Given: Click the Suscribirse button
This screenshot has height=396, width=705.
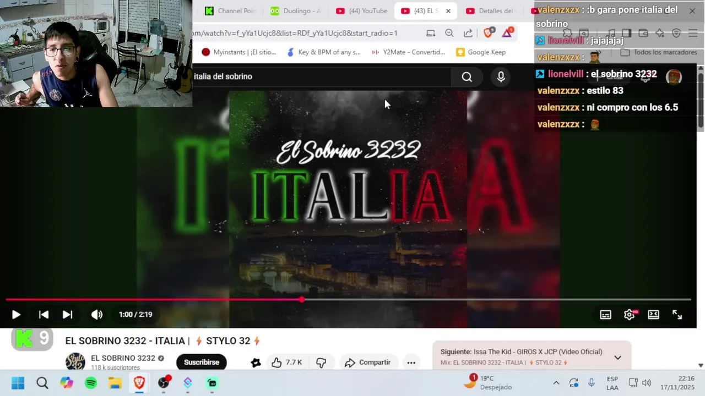Looking at the screenshot, I should pos(202,362).
